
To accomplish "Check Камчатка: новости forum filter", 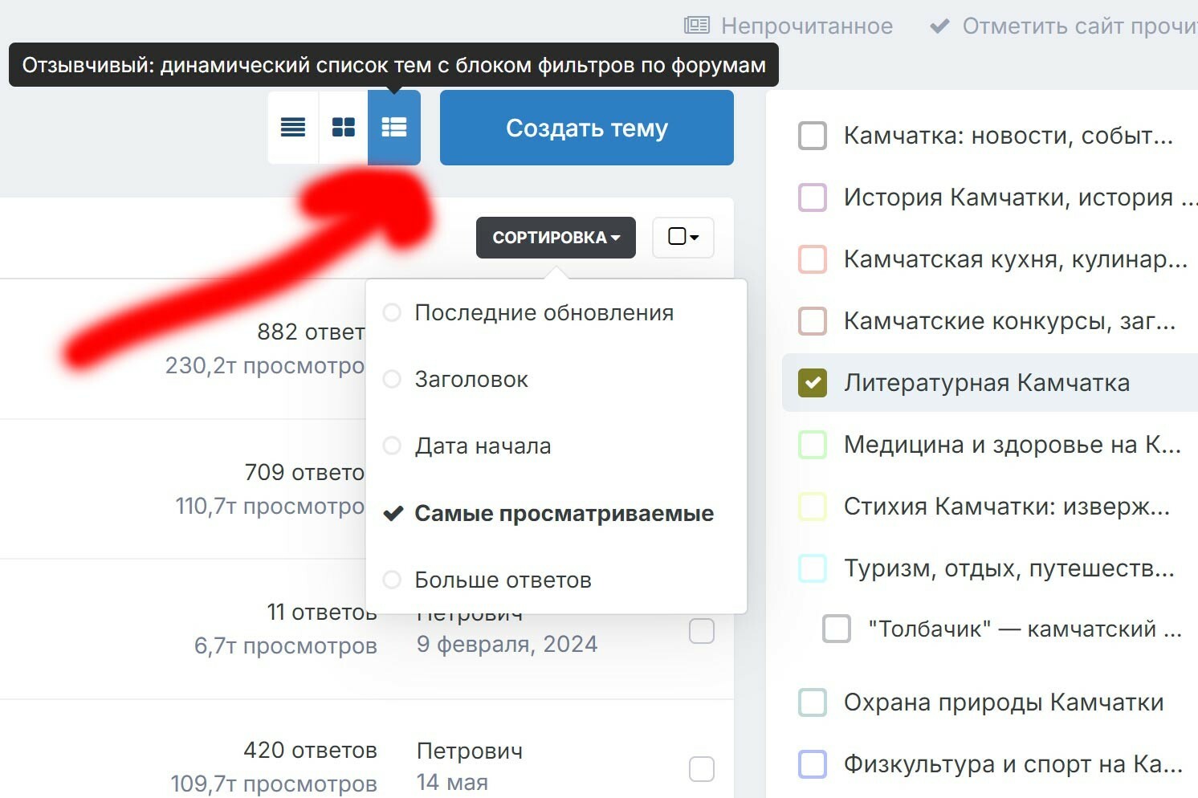I will 813,136.
